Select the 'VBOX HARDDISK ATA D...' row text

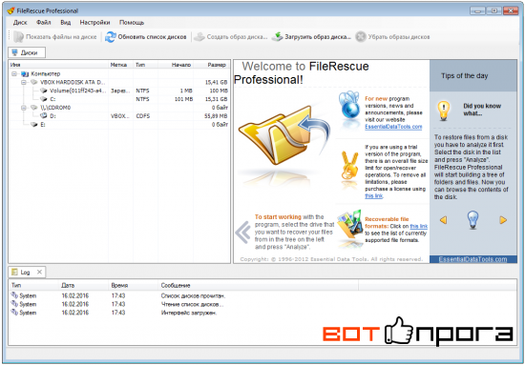click(73, 82)
